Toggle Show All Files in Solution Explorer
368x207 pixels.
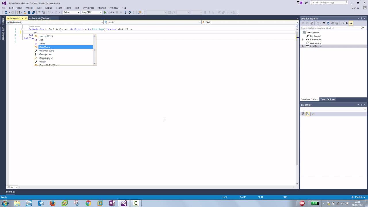337,23
